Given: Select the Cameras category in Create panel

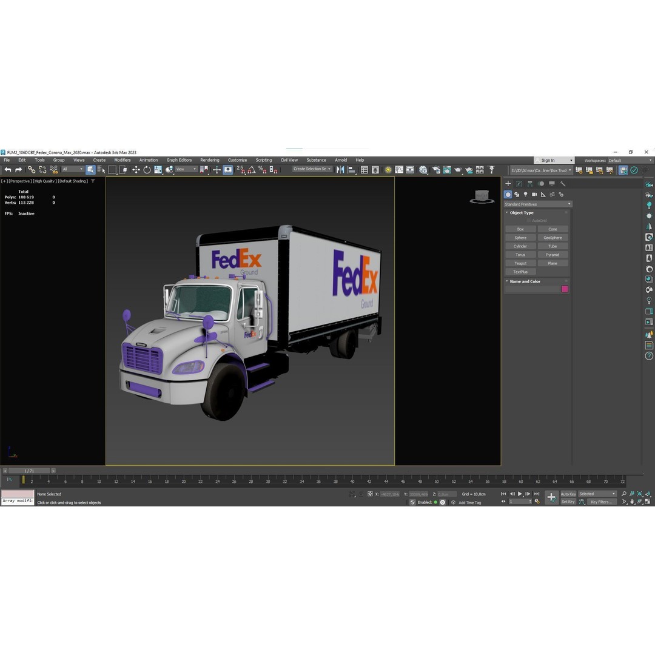Looking at the screenshot, I should pos(534,195).
